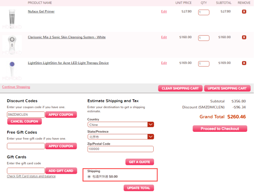
Task: Edit the Clarisonic Mia 2 item
Action: tap(164, 37)
